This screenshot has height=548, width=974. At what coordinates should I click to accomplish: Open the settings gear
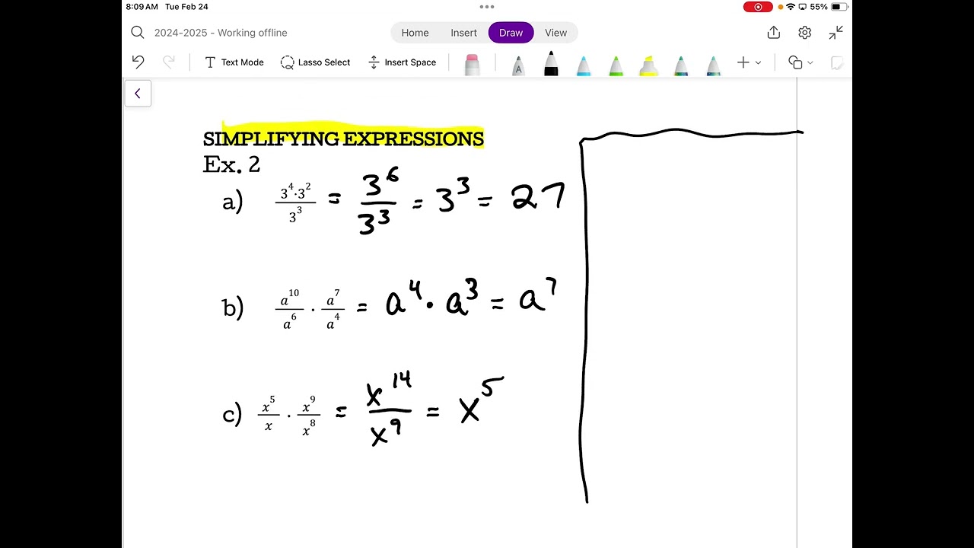(805, 33)
